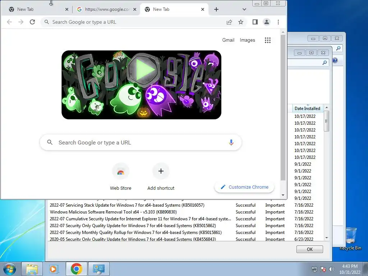Select the Recycle Bin desktop icon
The image size is (368, 276).
coord(350,239)
